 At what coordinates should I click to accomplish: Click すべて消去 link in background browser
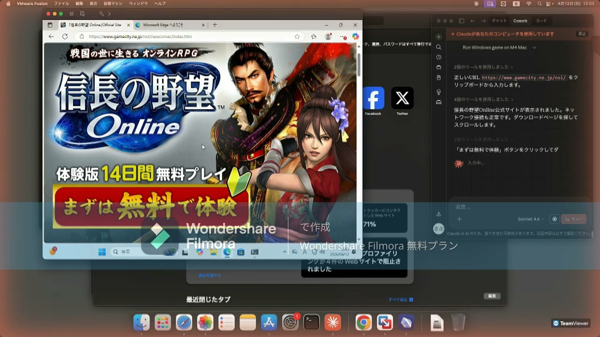(x=401, y=300)
